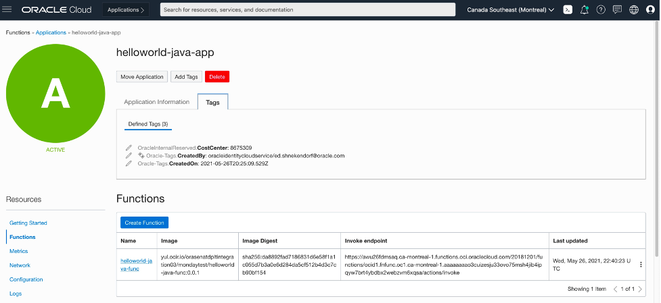Viewport: 661px width, 303px height.
Task: Open Getting Started in Resources
Action: [28, 223]
